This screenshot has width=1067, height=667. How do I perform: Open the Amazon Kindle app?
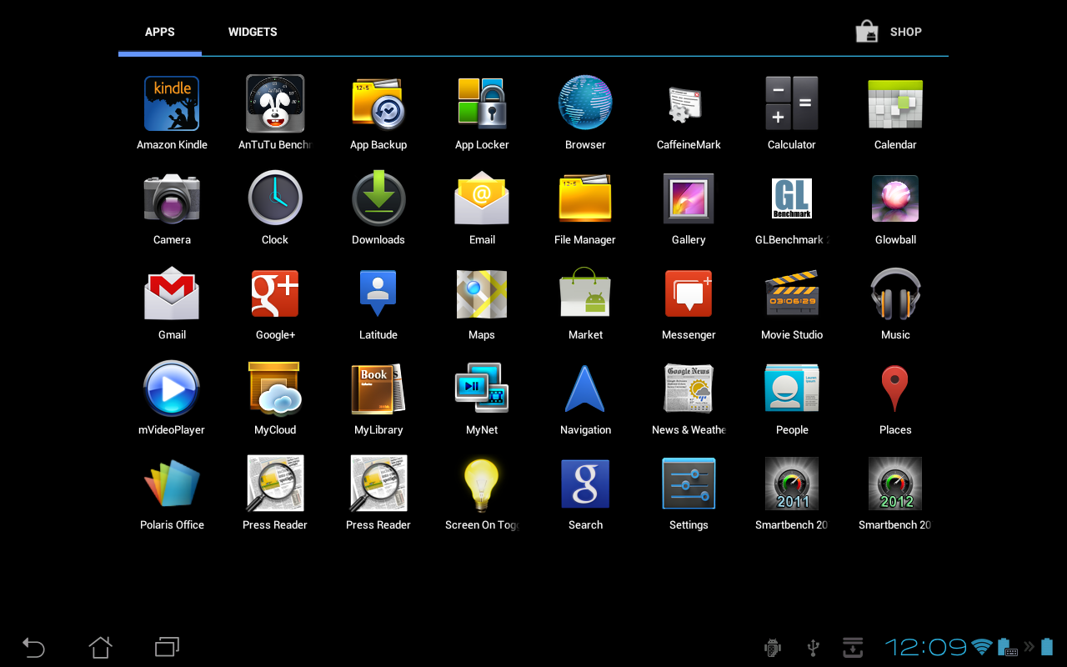(x=172, y=103)
